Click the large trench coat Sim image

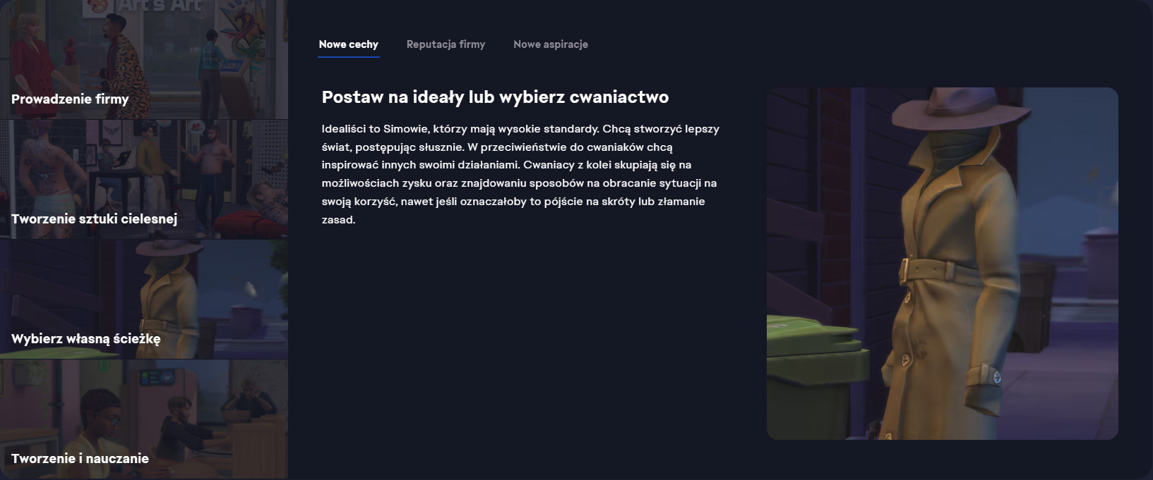pos(942,263)
